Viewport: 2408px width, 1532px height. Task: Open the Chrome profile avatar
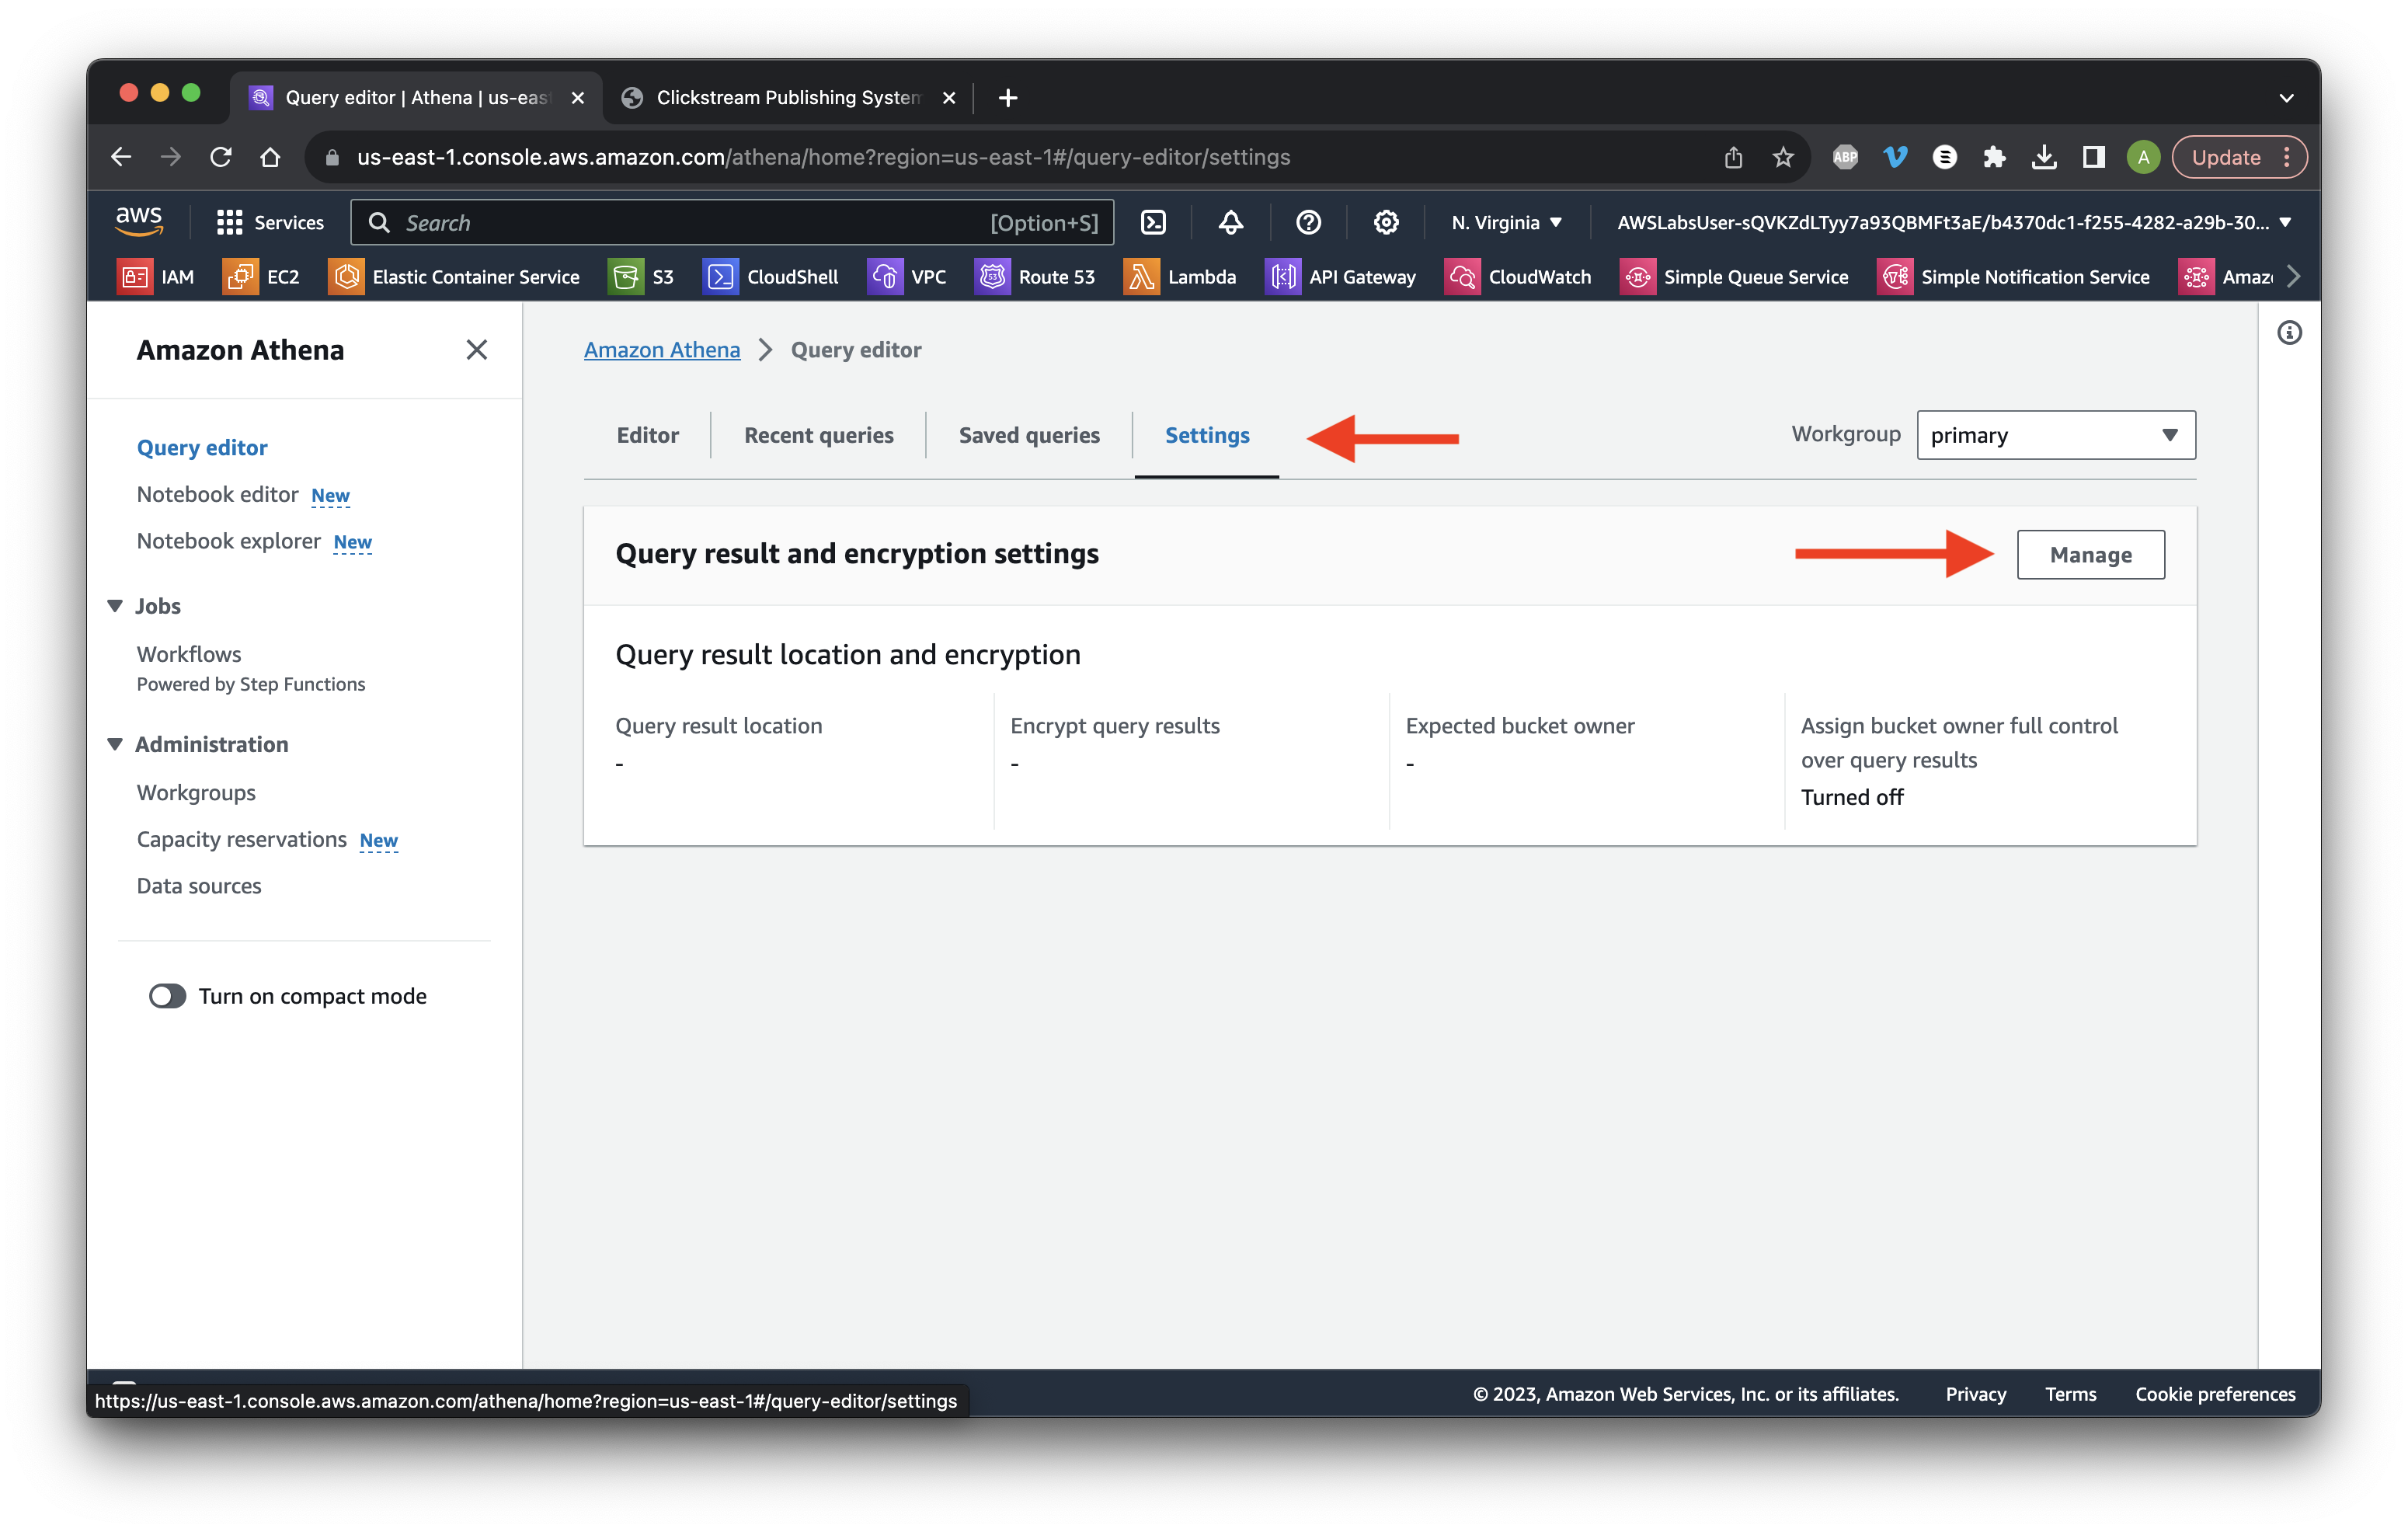2143,157
